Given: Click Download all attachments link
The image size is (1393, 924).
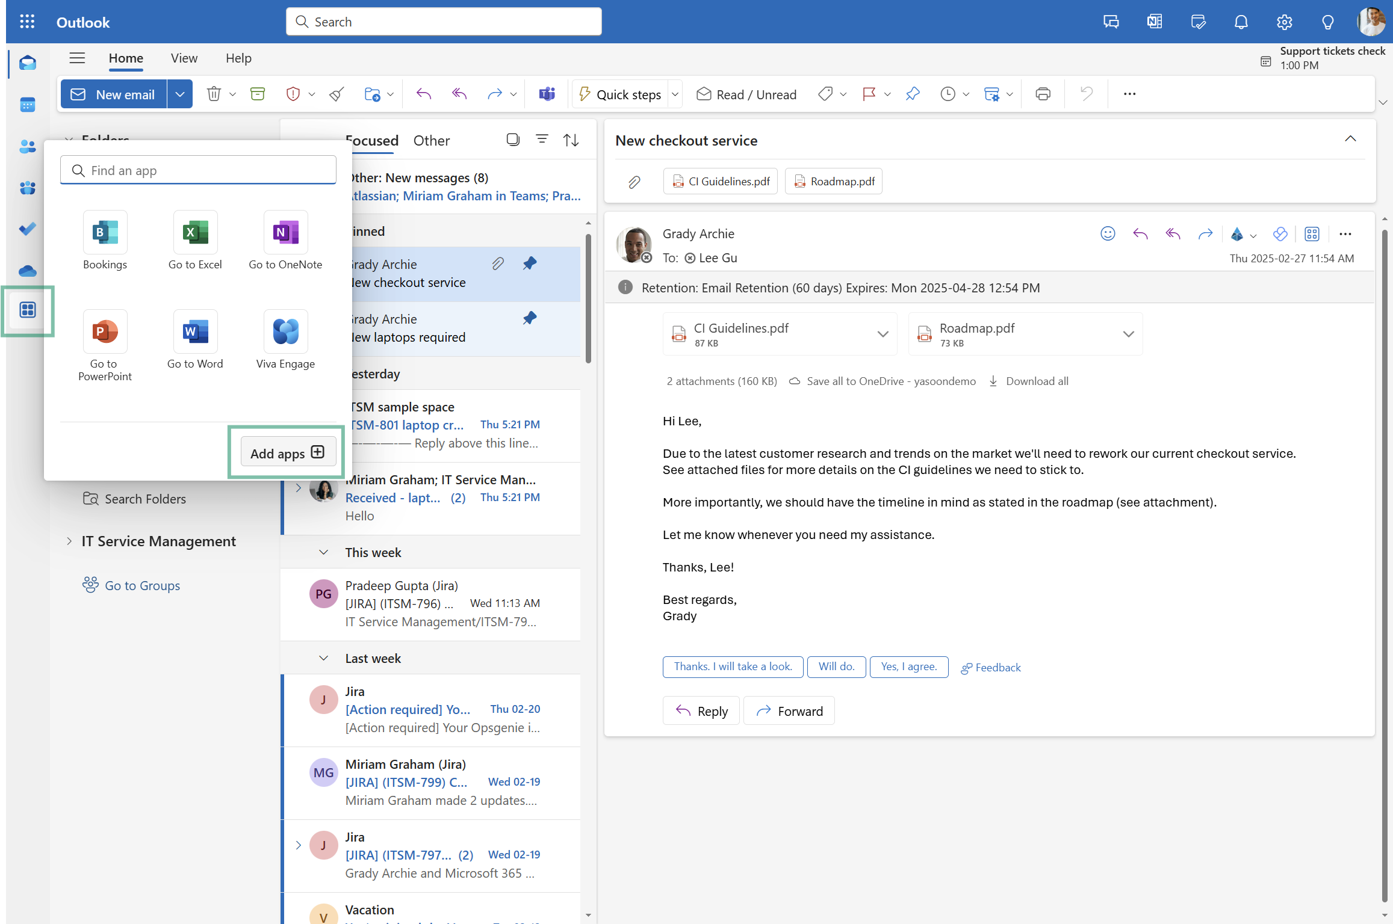Looking at the screenshot, I should (1036, 381).
